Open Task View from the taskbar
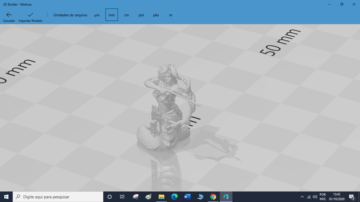 122,197
